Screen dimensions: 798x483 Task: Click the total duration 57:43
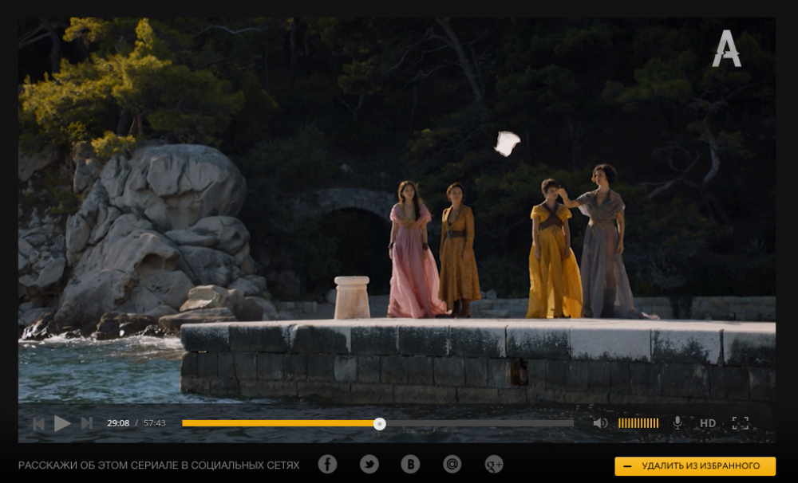coord(154,423)
